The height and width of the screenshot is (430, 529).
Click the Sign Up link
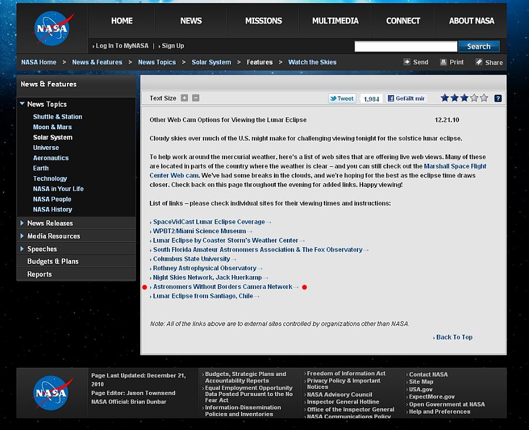click(172, 46)
